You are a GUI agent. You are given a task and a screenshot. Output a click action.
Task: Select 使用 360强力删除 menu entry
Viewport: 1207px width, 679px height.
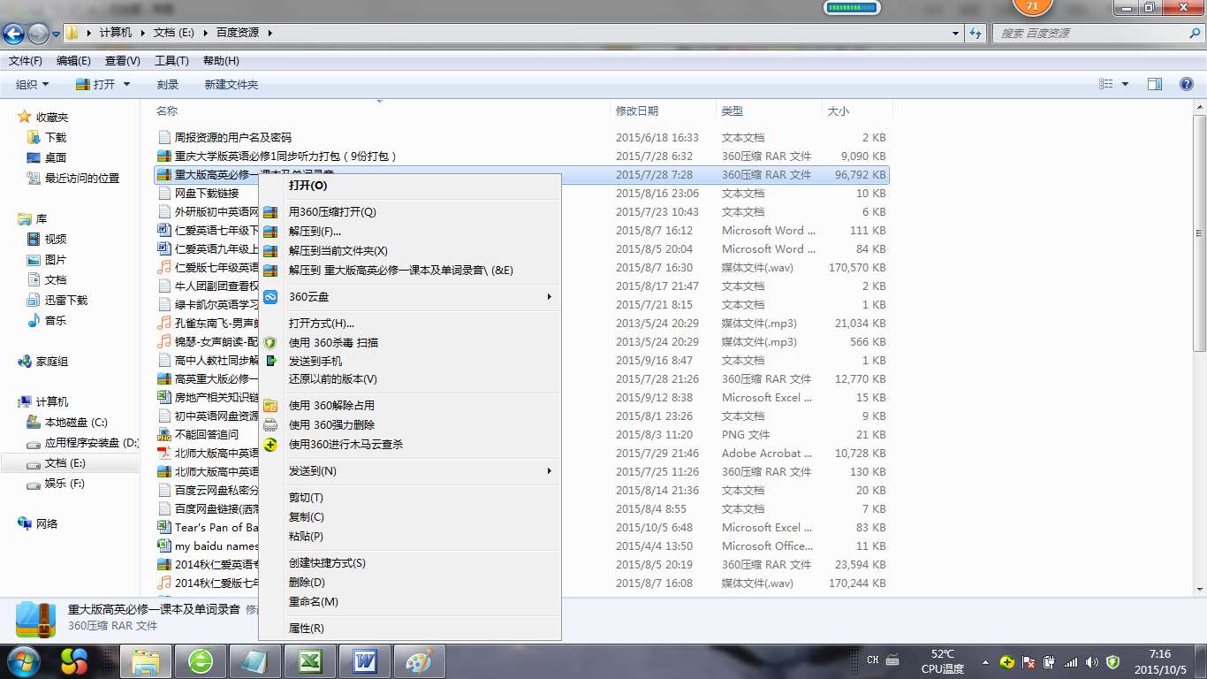pos(331,425)
